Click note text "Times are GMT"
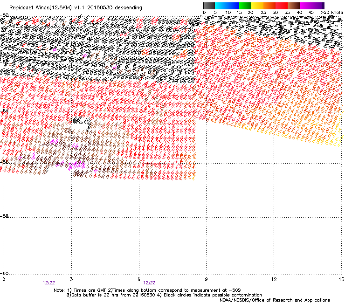345x303 pixels. (x=90, y=290)
